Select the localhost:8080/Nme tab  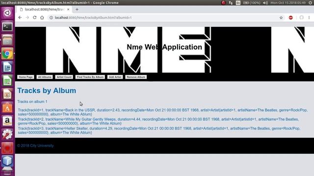click(x=44, y=9)
